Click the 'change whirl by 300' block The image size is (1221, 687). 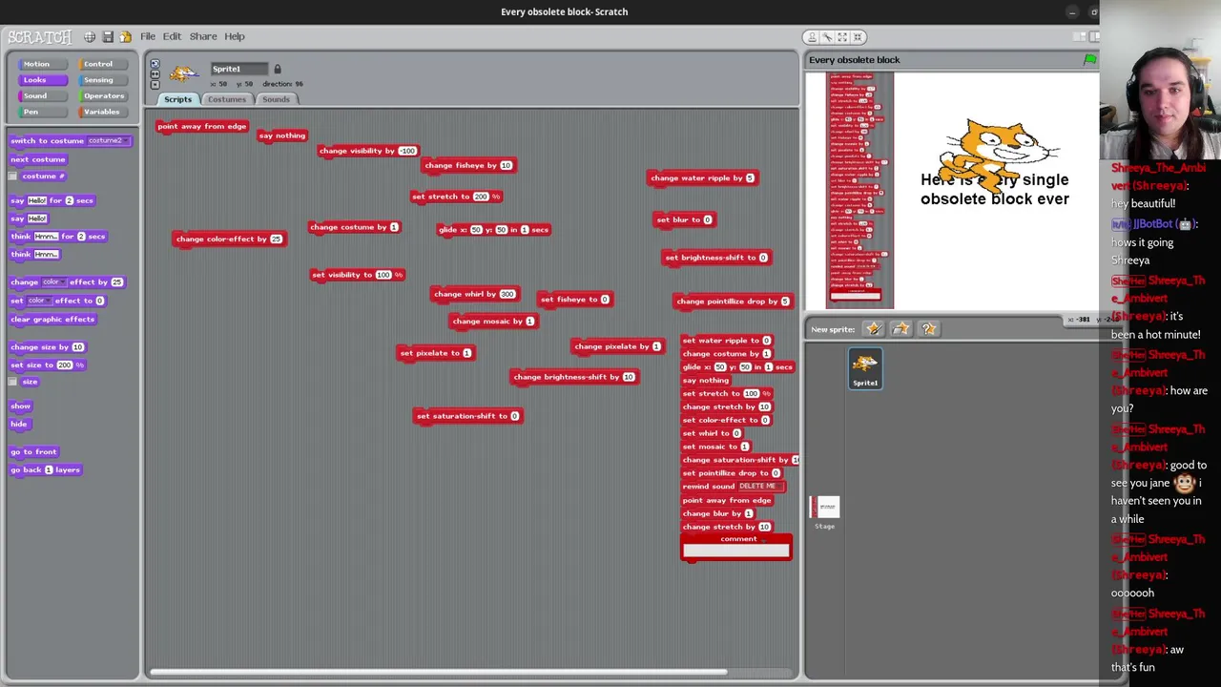click(475, 294)
